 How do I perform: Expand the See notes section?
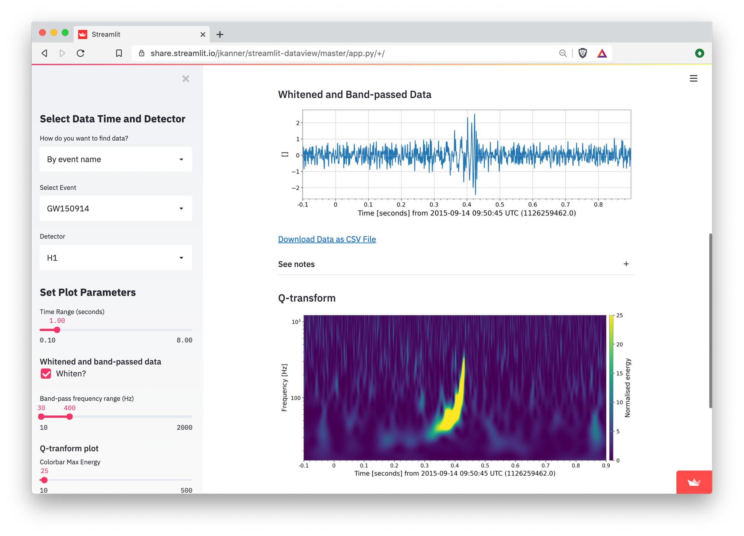click(456, 264)
